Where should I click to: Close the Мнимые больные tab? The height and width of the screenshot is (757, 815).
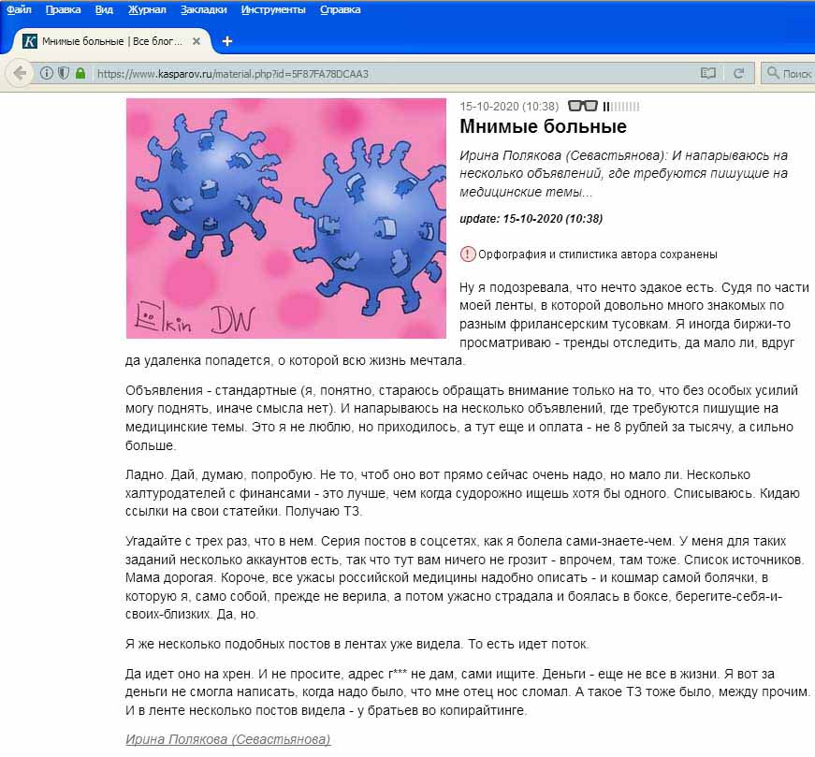(x=196, y=41)
